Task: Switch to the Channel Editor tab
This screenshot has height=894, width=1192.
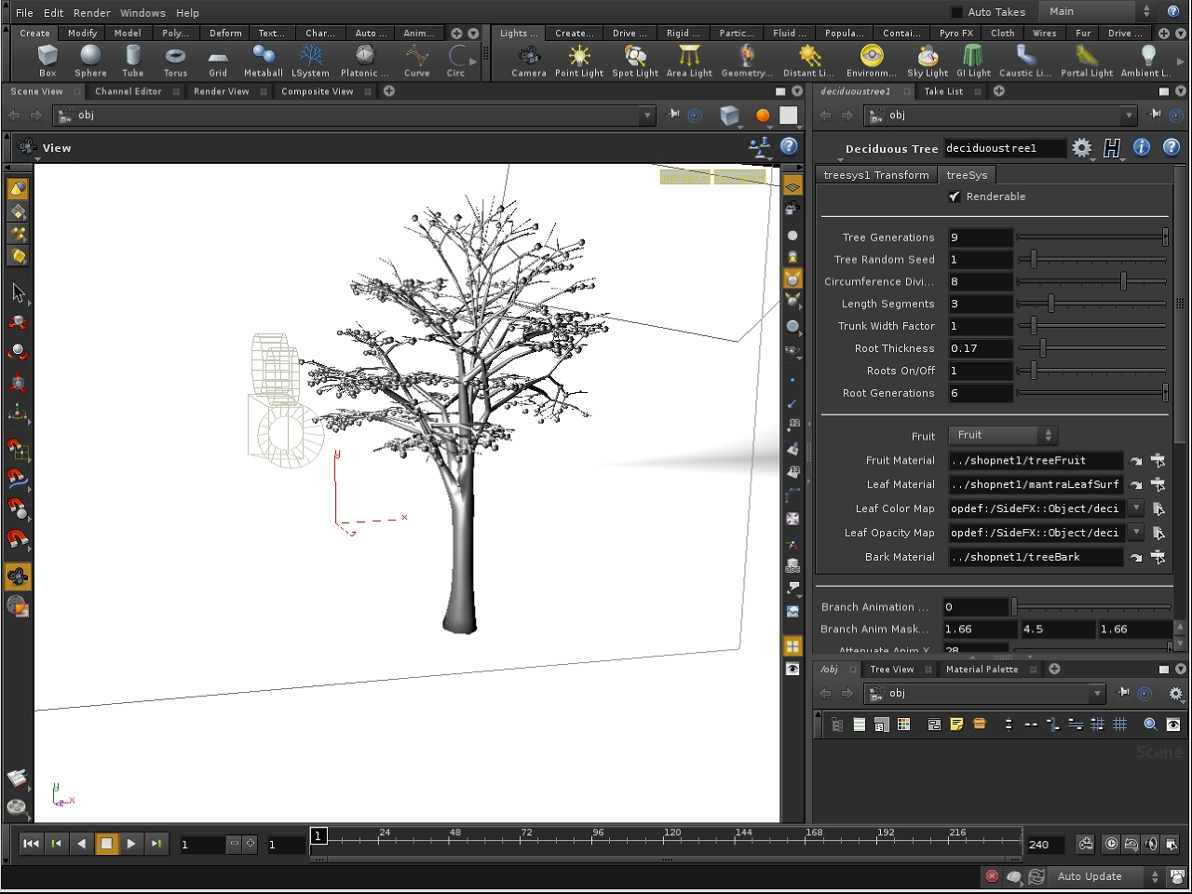Action: point(129,91)
